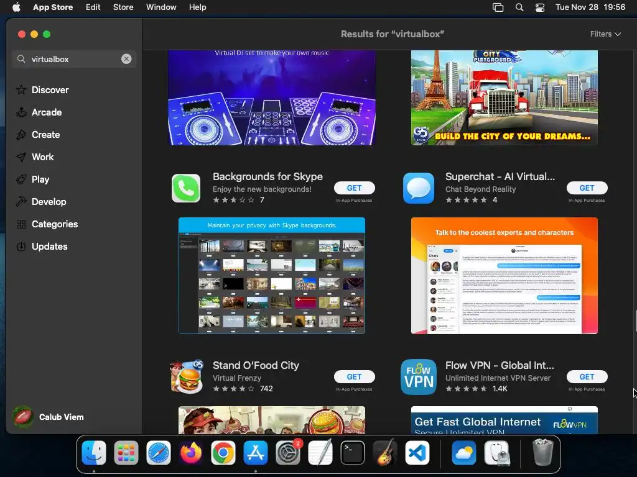
Task: Click the 1.4K ratings count
Action: (x=500, y=389)
